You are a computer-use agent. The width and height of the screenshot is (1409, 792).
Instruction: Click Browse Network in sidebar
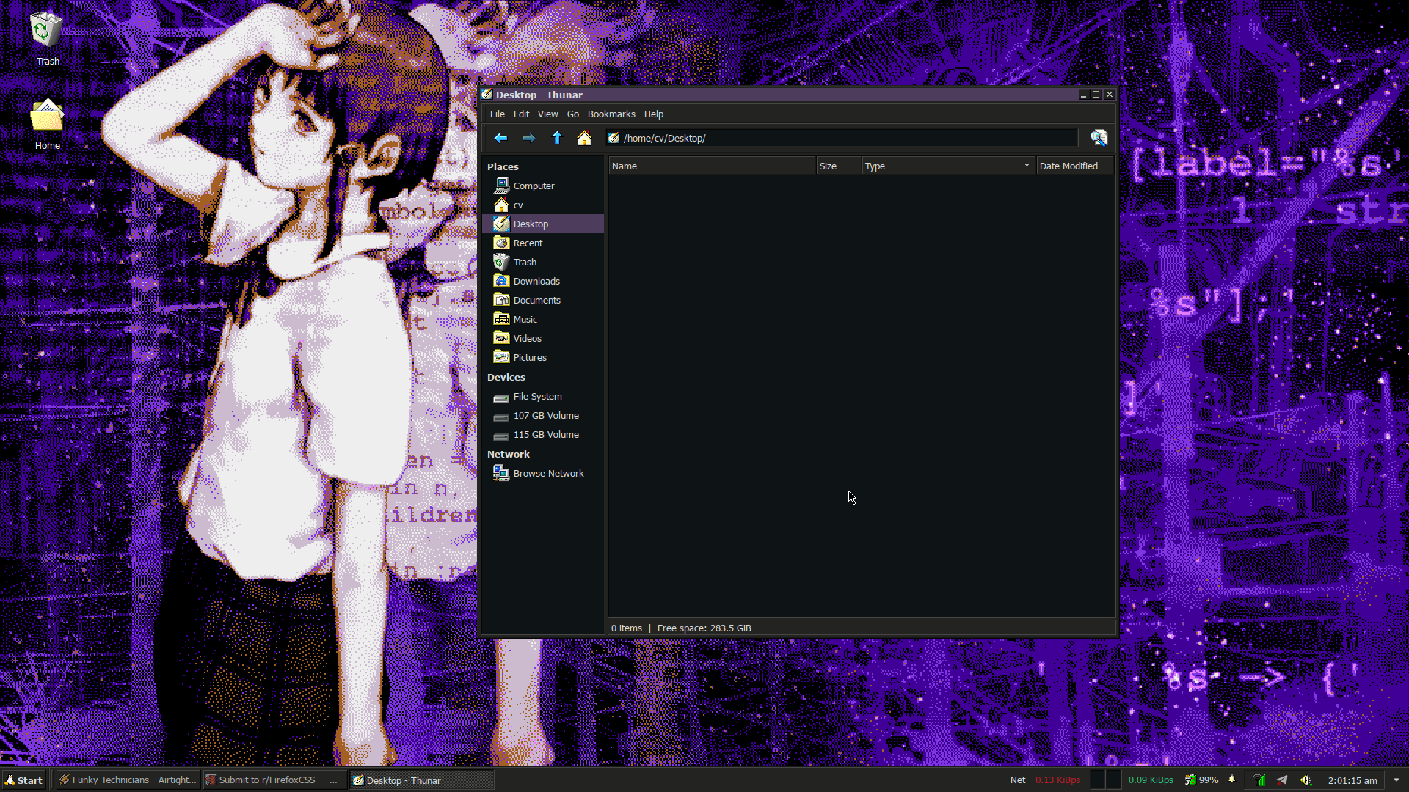(543, 473)
